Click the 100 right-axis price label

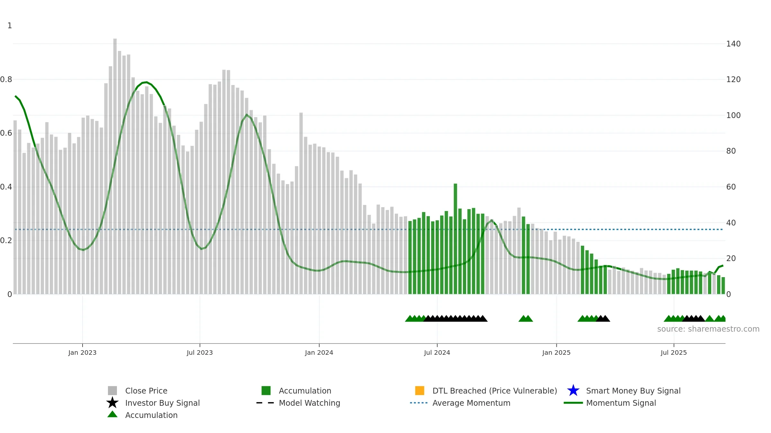pyautogui.click(x=733, y=115)
